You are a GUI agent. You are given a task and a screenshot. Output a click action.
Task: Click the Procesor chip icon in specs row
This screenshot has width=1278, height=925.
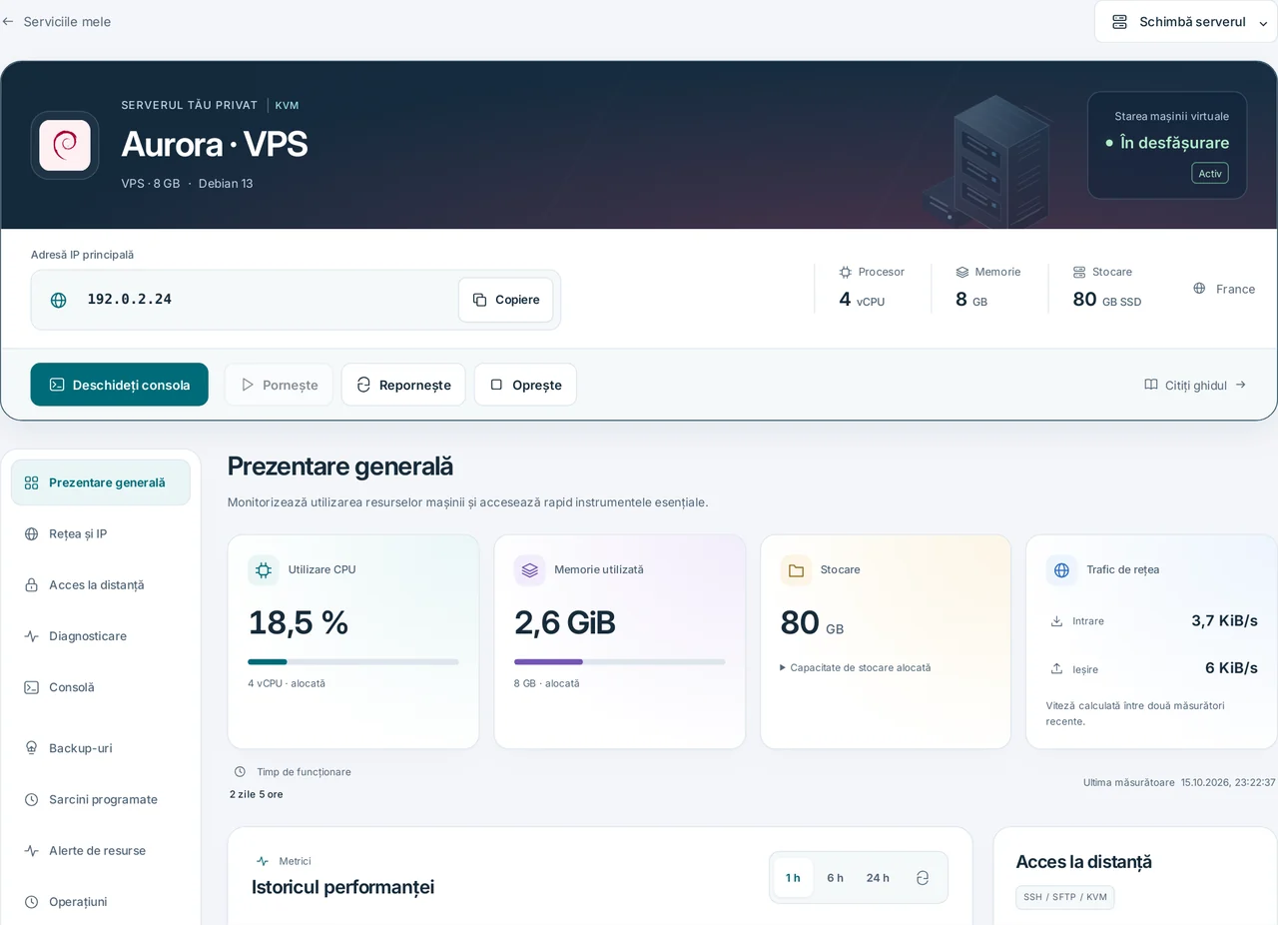click(x=846, y=272)
